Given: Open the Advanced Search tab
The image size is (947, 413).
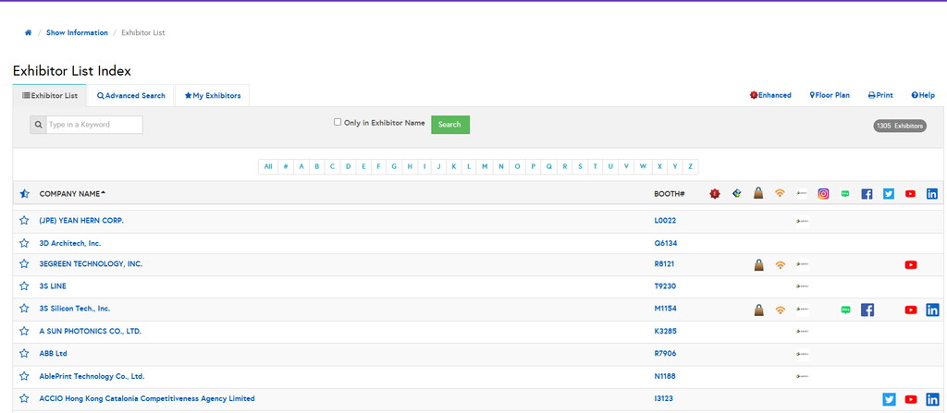Looking at the screenshot, I should coord(131,95).
